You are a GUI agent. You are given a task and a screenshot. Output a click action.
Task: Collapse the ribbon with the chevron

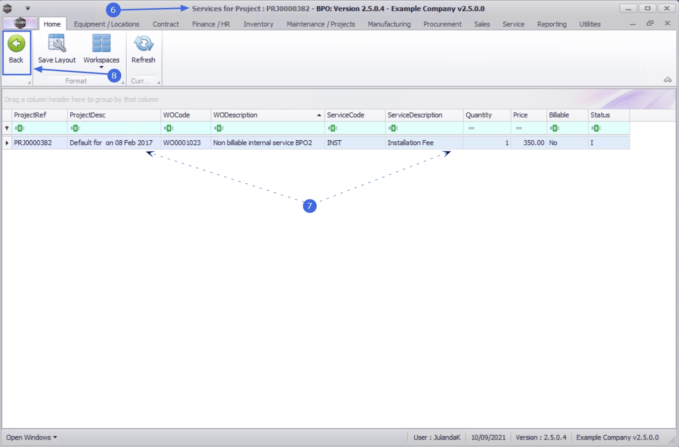[x=668, y=80]
